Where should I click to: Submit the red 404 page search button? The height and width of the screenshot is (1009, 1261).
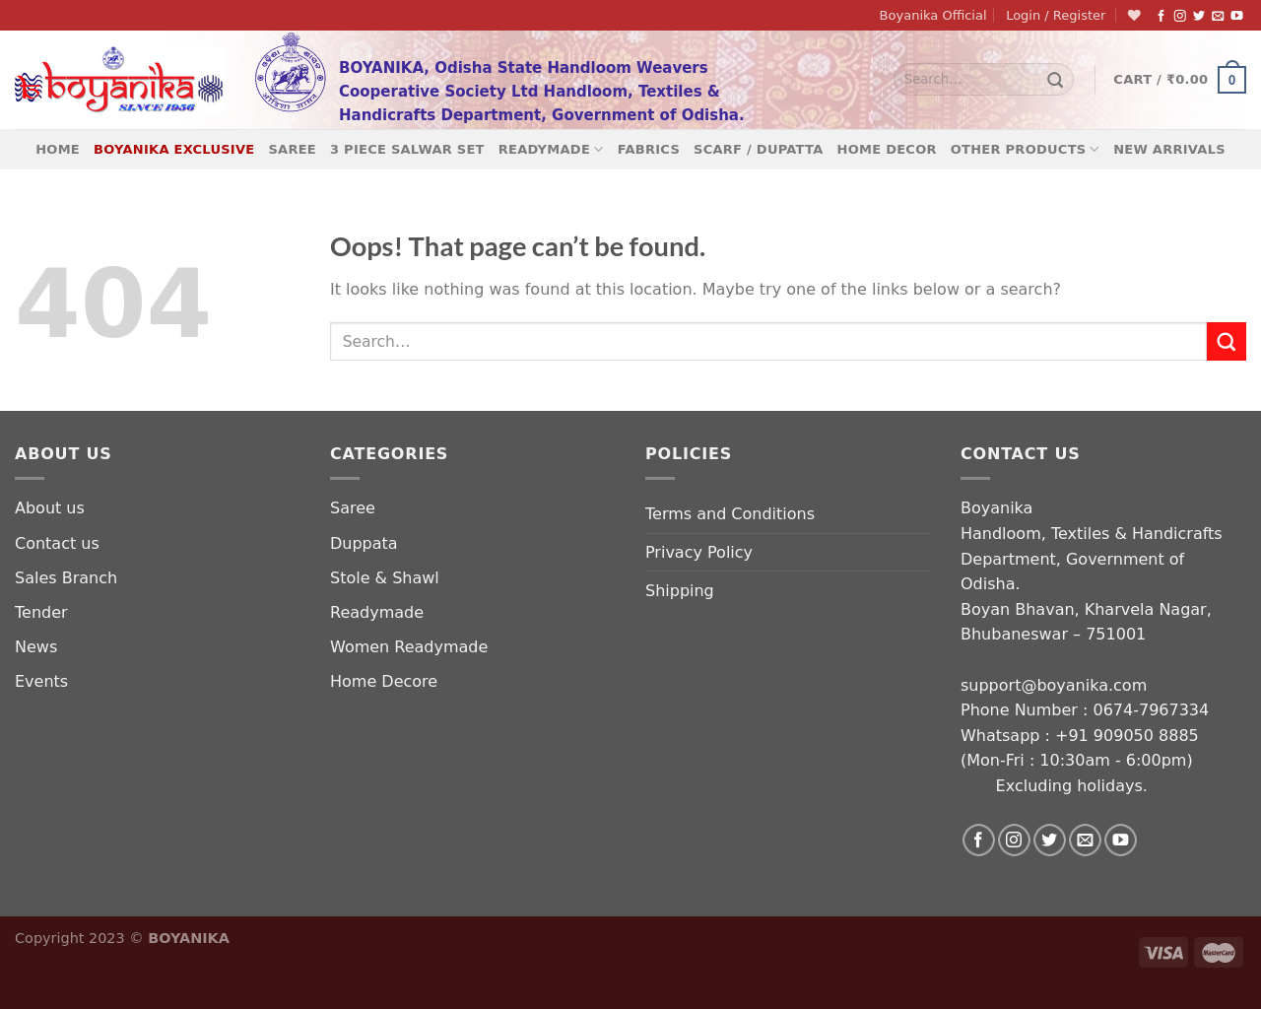(x=1227, y=342)
